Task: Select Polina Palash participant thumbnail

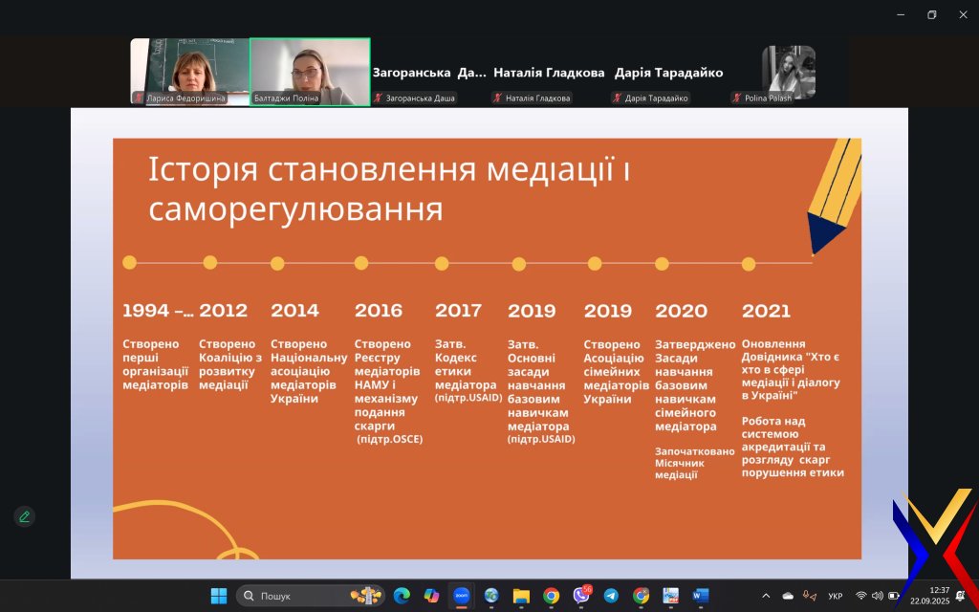Action: point(788,73)
